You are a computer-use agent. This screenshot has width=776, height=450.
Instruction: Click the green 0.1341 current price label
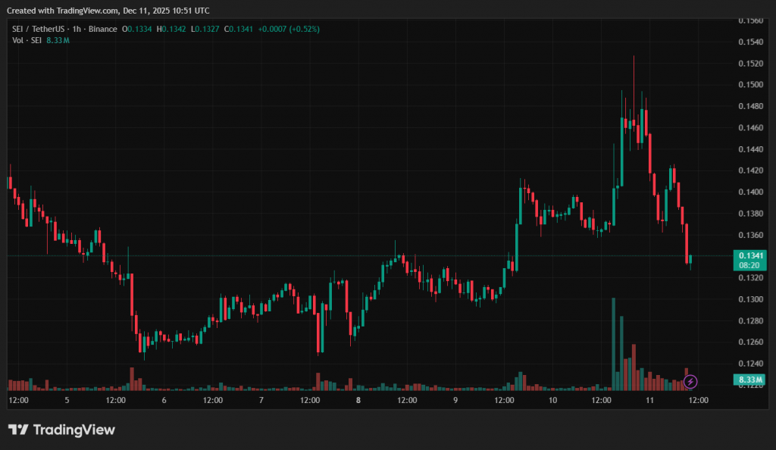coord(751,256)
